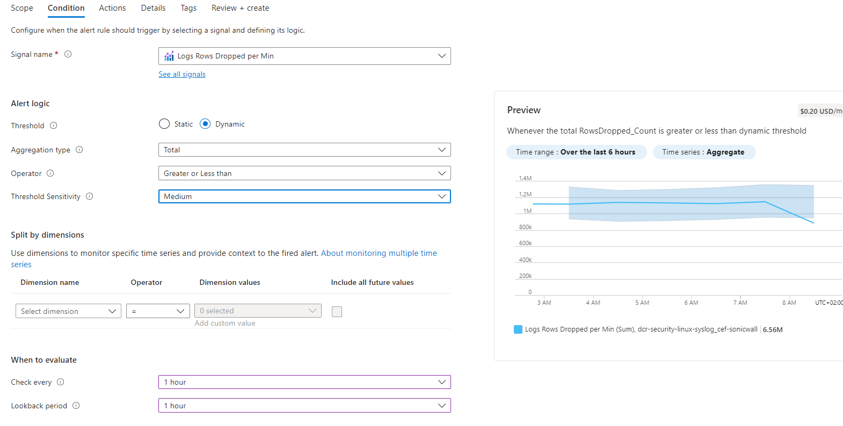Select the Dynamic threshold radio button
This screenshot has height=426, width=843.
(205, 124)
